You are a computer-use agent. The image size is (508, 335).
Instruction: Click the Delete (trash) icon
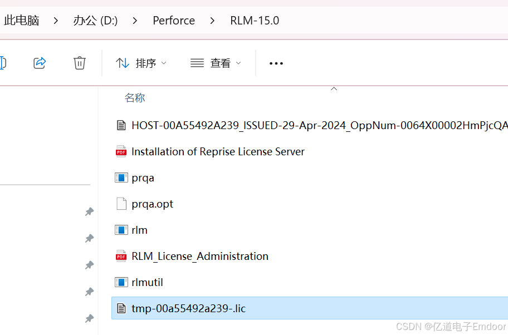[x=79, y=63]
